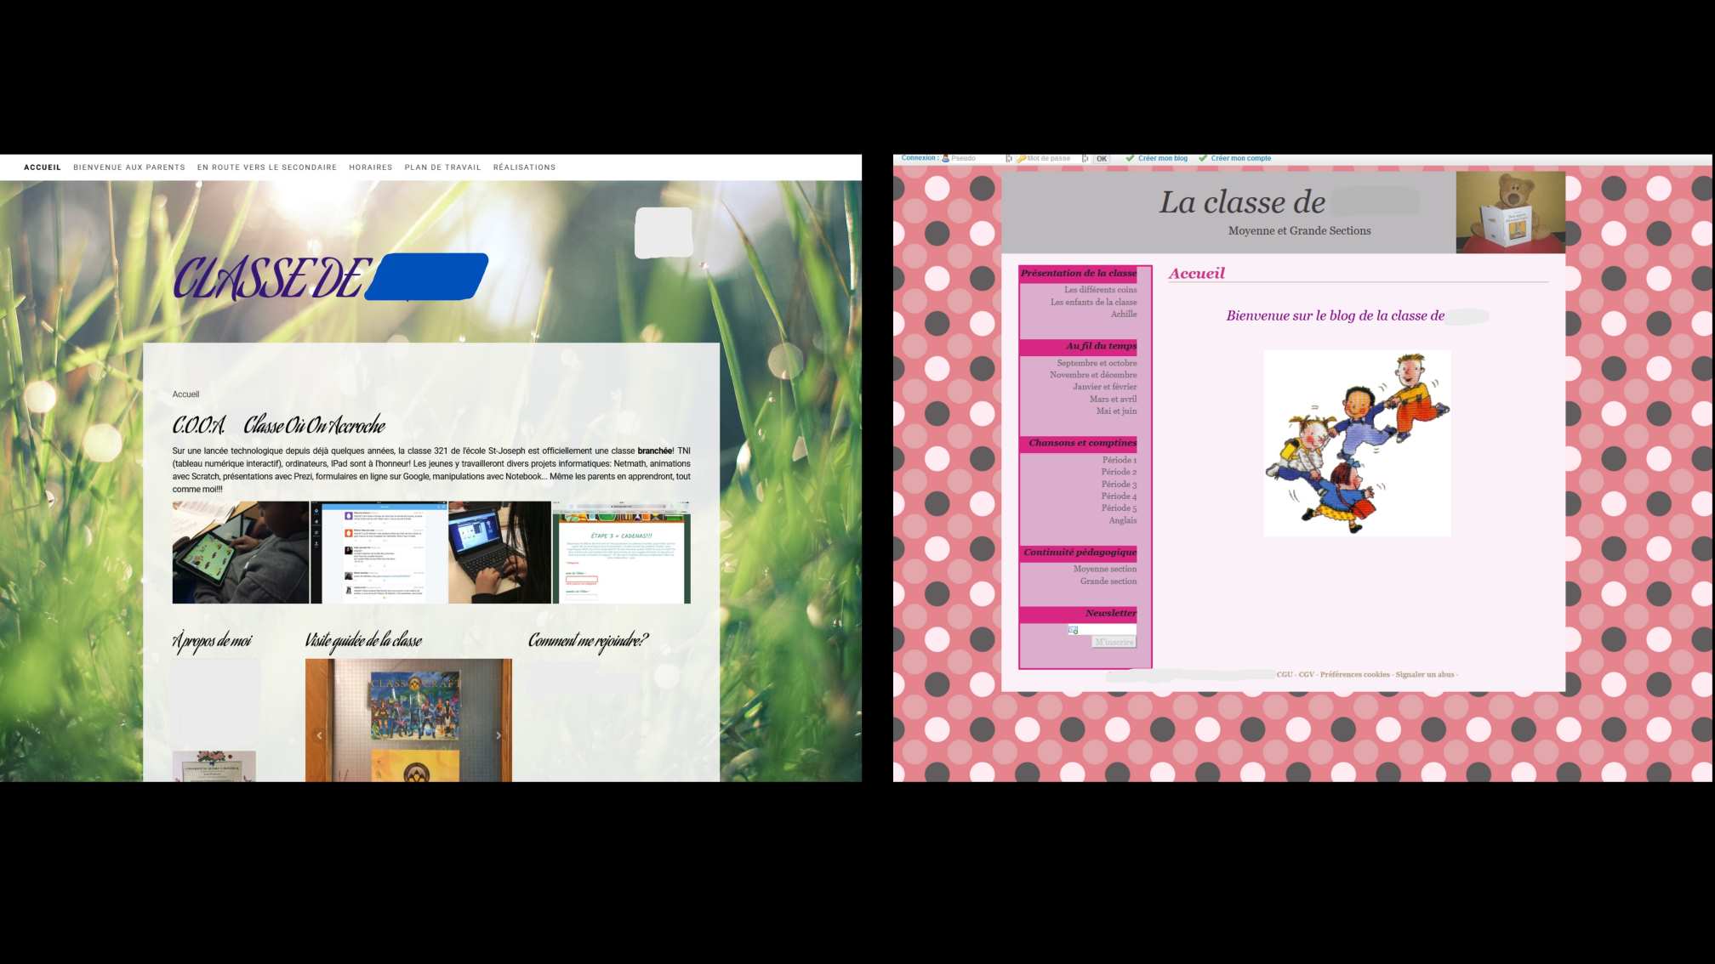The width and height of the screenshot is (1715, 964).
Task: Click the M'inscrire newsletter button
Action: 1114,643
